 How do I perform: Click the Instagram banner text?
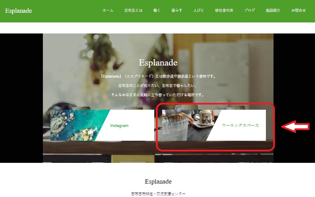[x=119, y=126]
